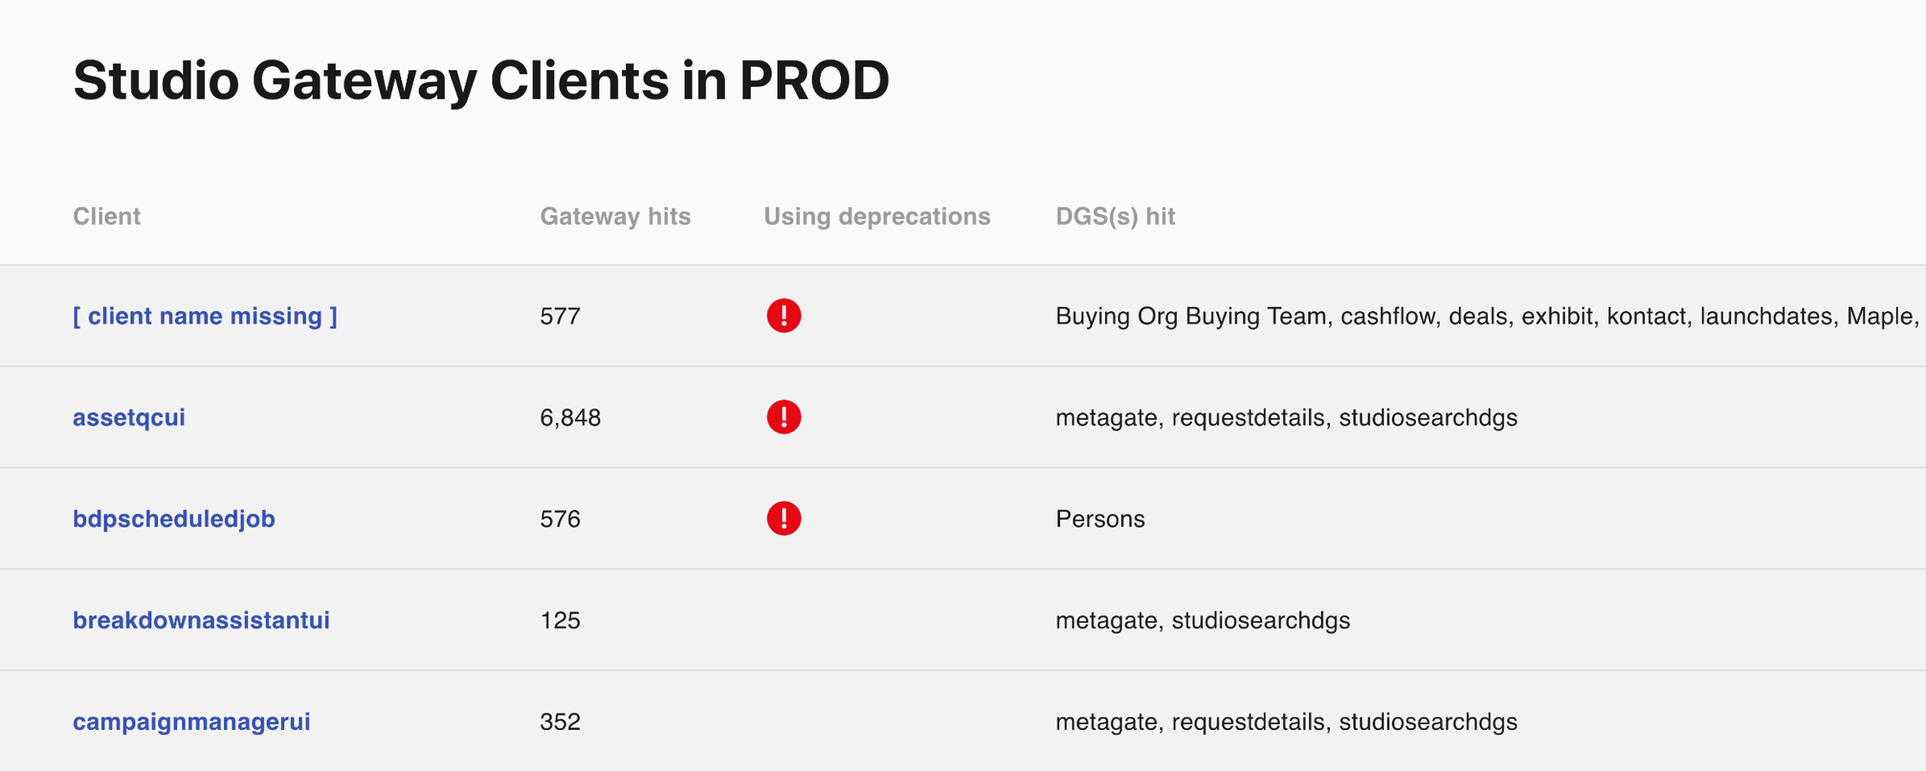
Task: Click deprecation warning icon for missing client name
Action: click(783, 316)
